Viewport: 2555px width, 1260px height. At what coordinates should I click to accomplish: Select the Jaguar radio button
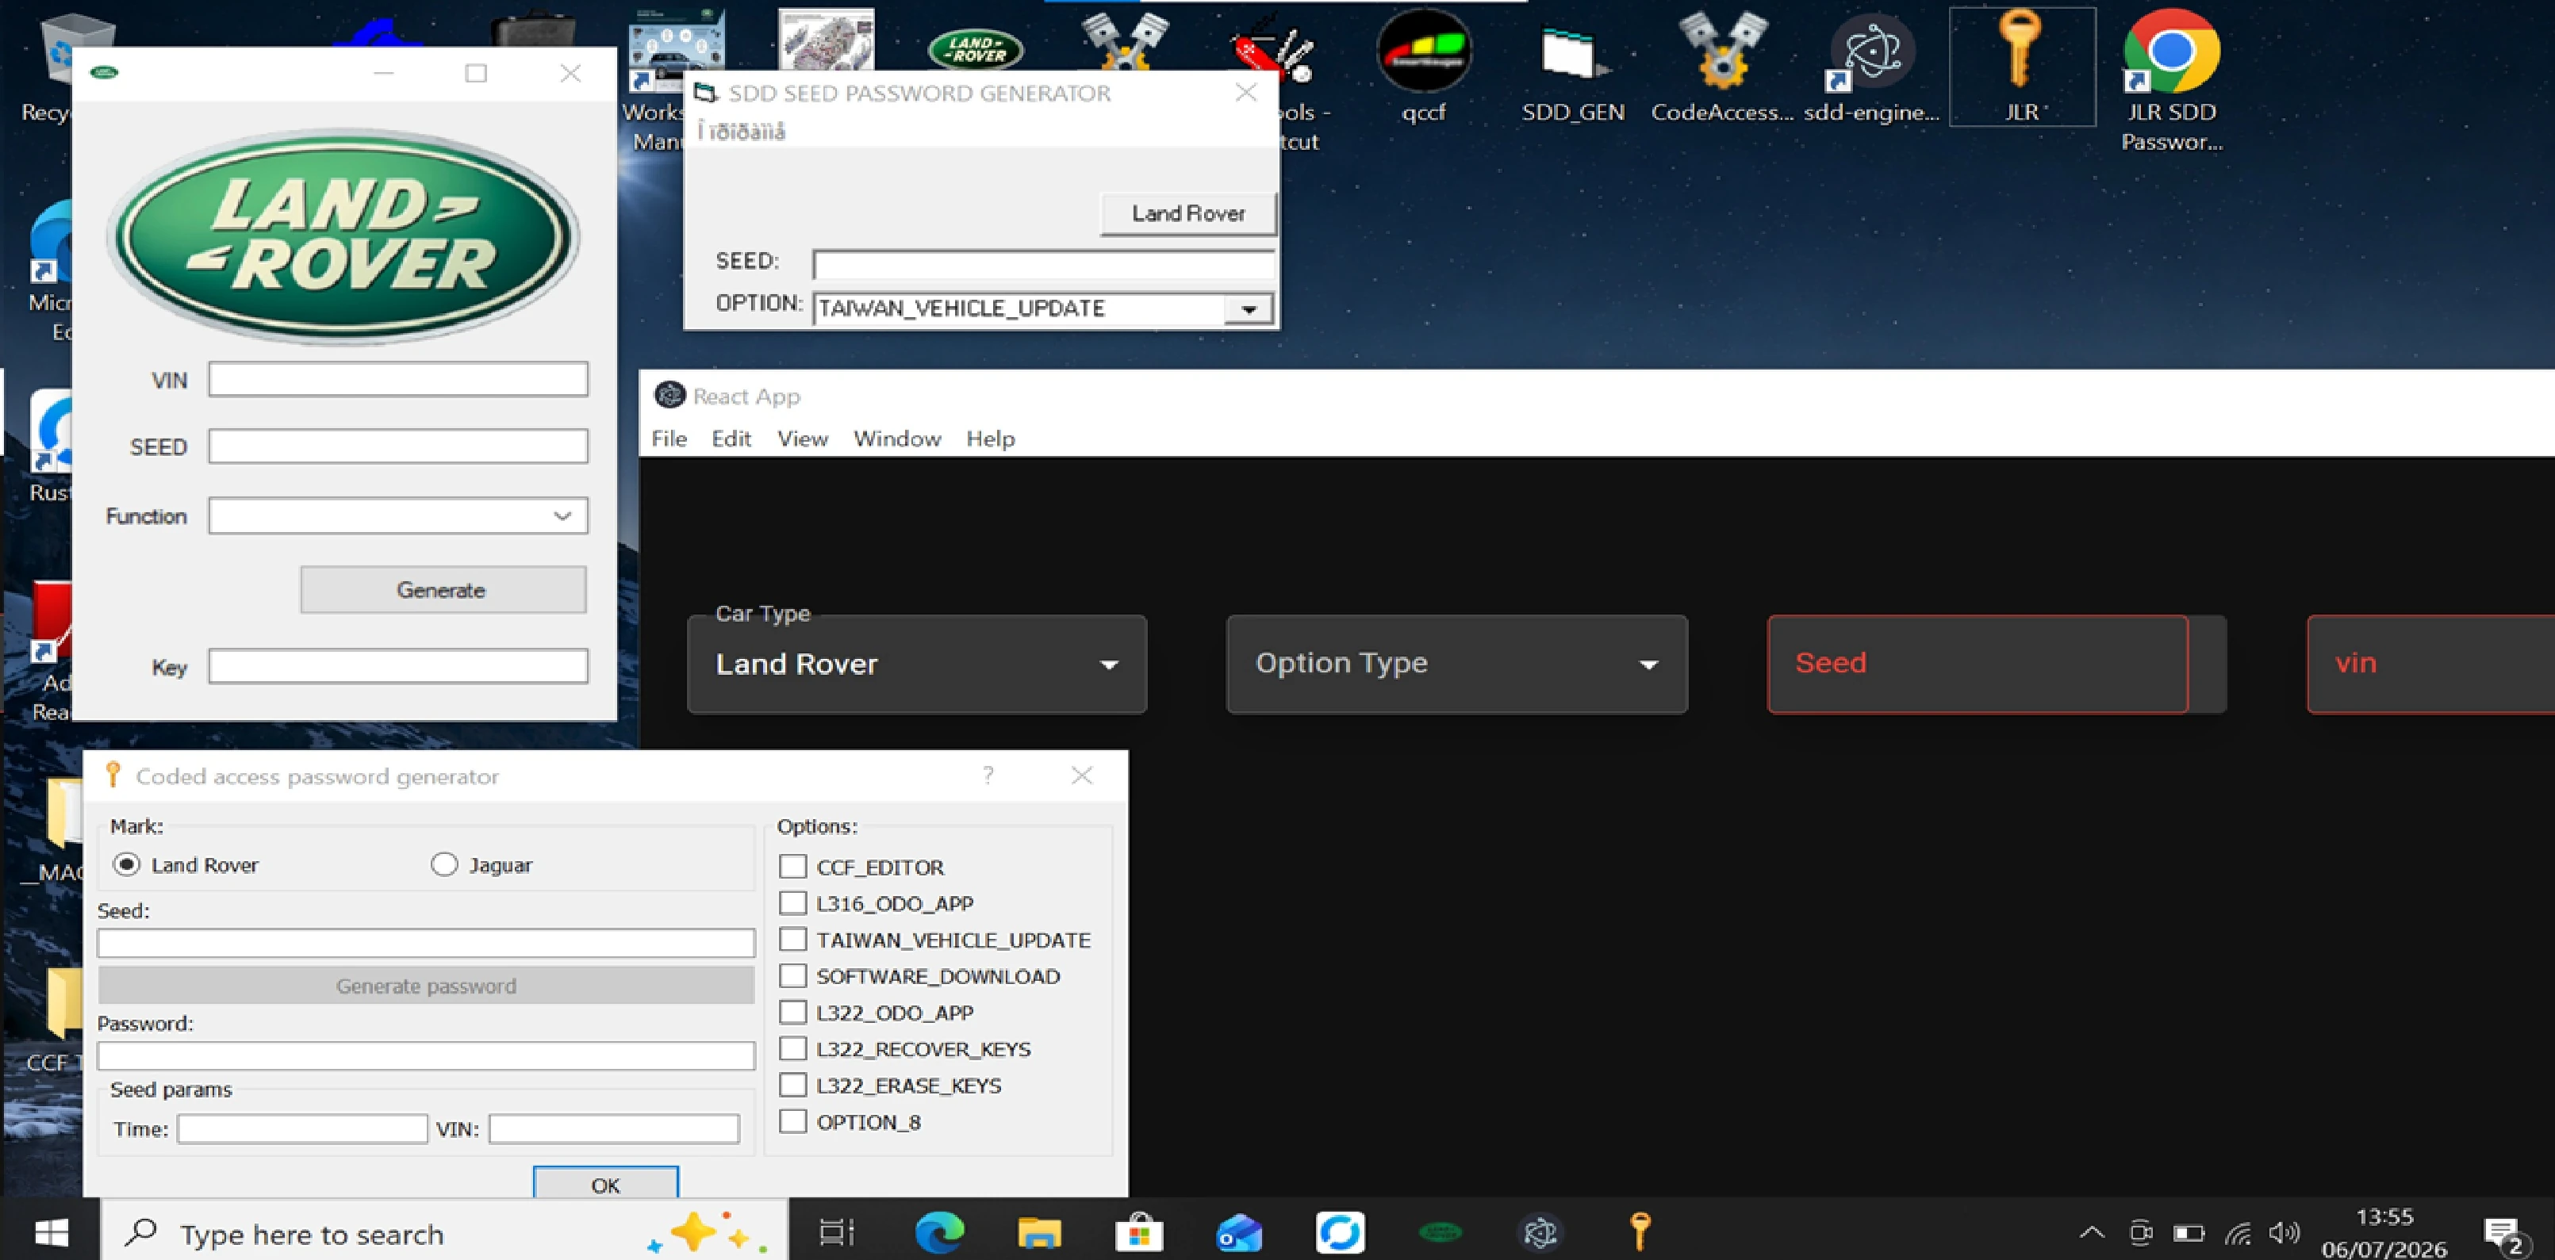pyautogui.click(x=444, y=864)
